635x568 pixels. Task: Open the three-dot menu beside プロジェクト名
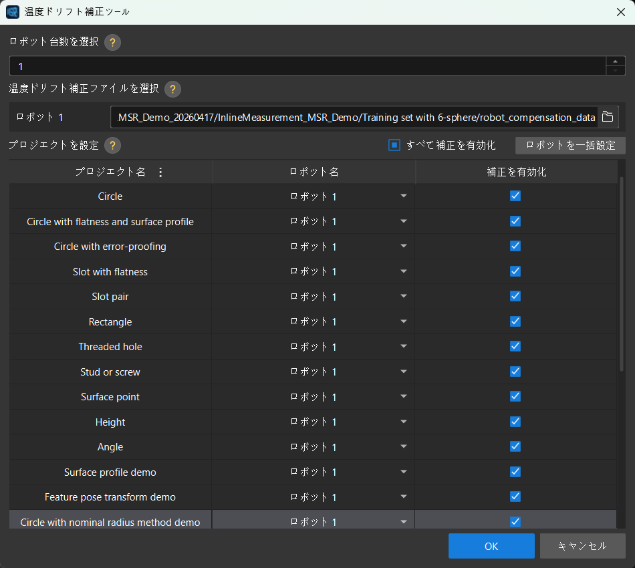pyautogui.click(x=160, y=172)
